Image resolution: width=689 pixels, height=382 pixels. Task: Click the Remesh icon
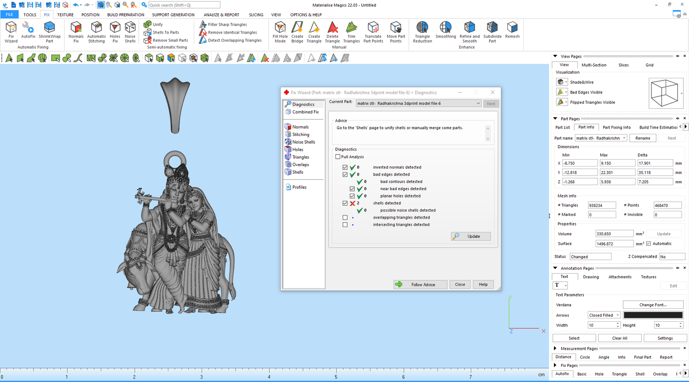click(x=512, y=30)
